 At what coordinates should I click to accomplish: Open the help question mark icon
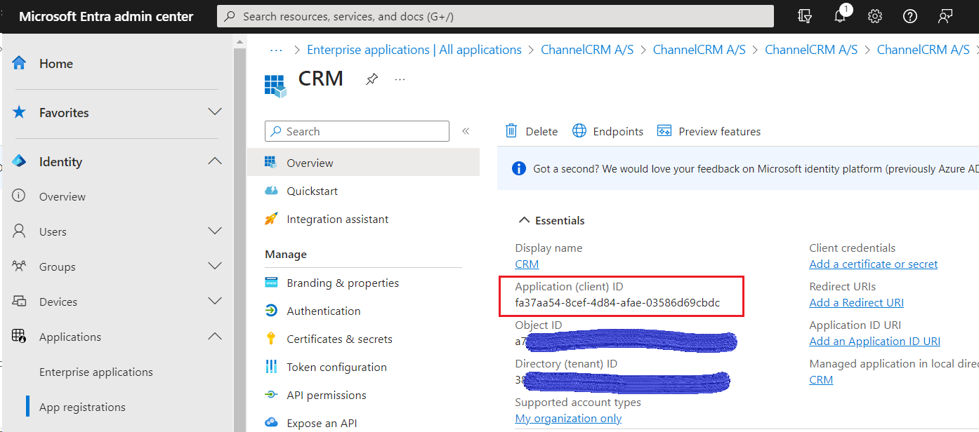[x=910, y=16]
